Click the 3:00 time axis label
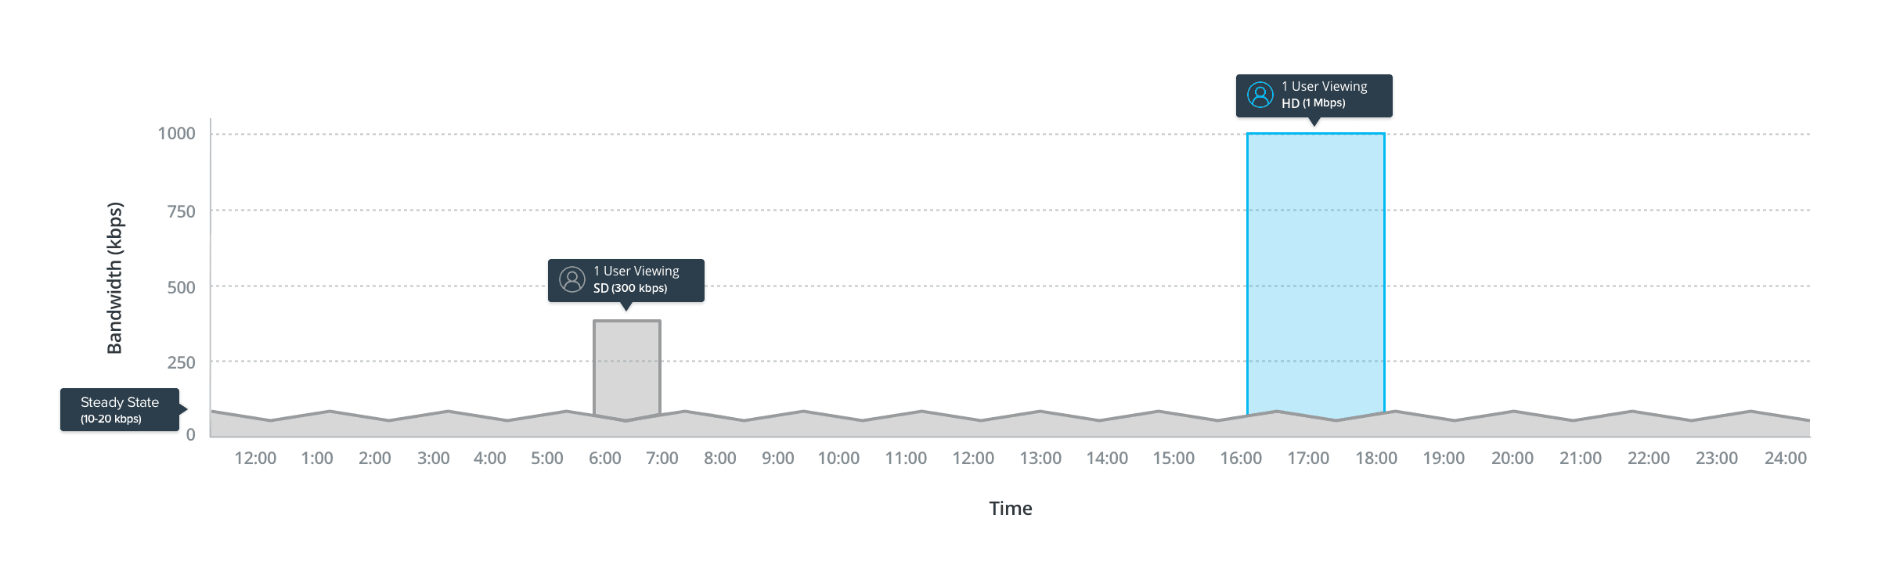 coord(433,459)
